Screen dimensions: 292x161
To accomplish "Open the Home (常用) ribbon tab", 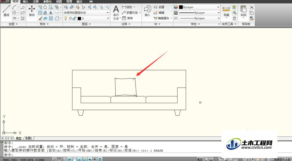I will pyautogui.click(x=15, y=1).
